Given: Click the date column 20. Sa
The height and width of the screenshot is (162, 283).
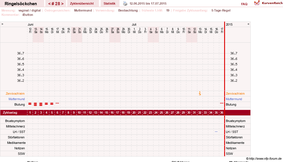Looking at the screenshot, I should (x=74, y=31).
